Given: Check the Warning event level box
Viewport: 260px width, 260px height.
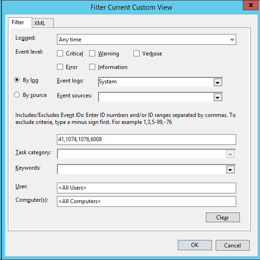Looking at the screenshot, I should [x=92, y=54].
